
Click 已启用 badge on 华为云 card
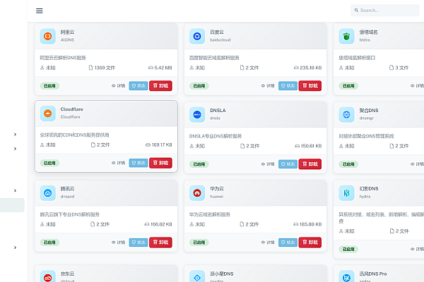[199, 243]
